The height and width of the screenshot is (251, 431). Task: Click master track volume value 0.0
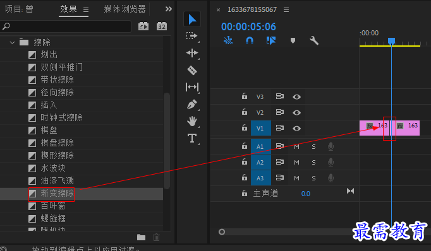tap(306, 194)
